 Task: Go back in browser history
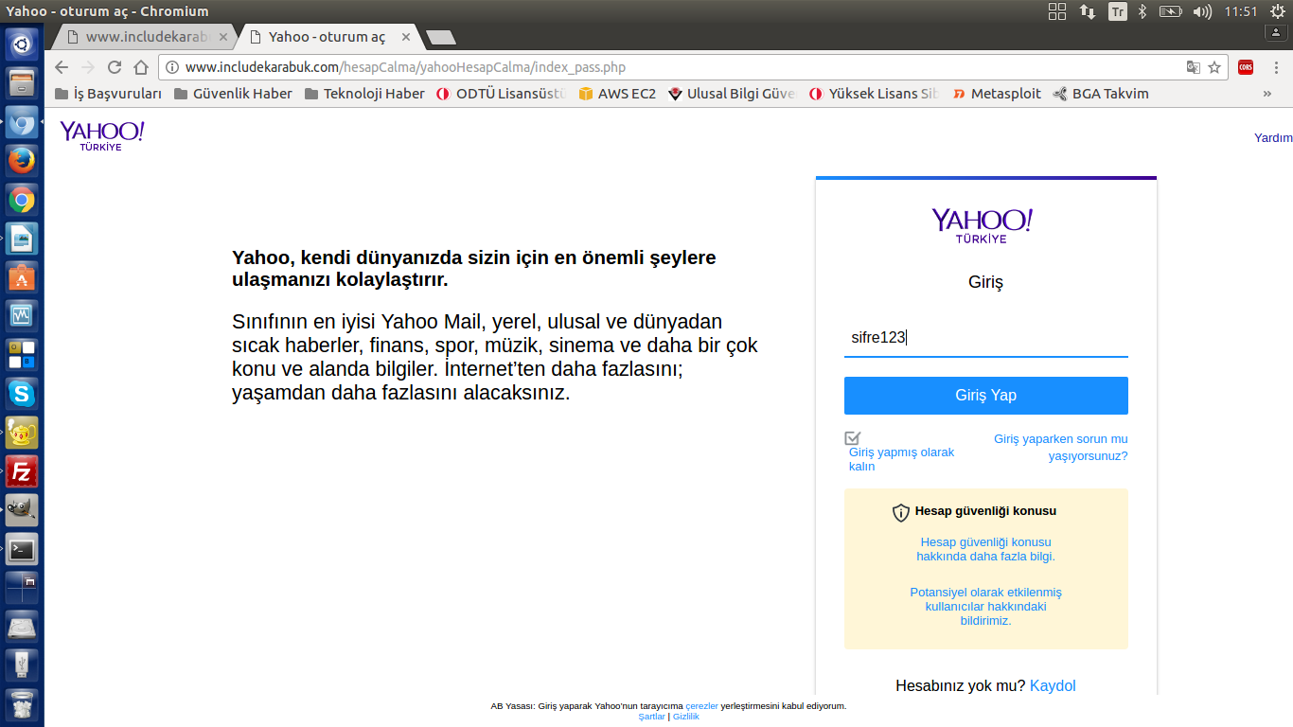[x=62, y=67]
